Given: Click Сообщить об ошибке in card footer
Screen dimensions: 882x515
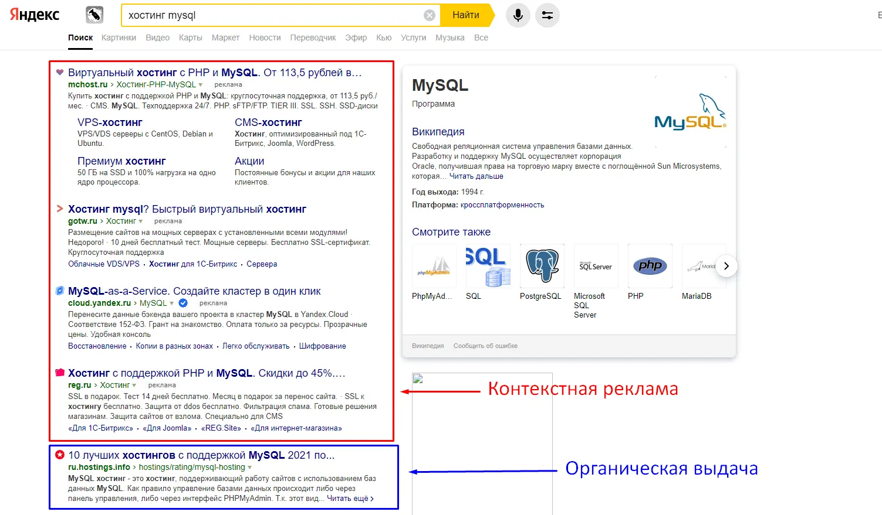Looking at the screenshot, I should [x=485, y=346].
